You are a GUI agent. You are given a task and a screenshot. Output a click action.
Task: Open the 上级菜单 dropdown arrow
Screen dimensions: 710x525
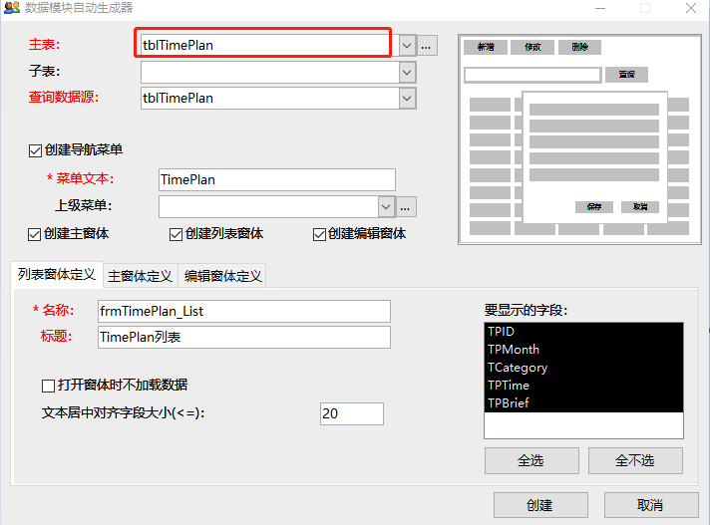[x=386, y=207]
